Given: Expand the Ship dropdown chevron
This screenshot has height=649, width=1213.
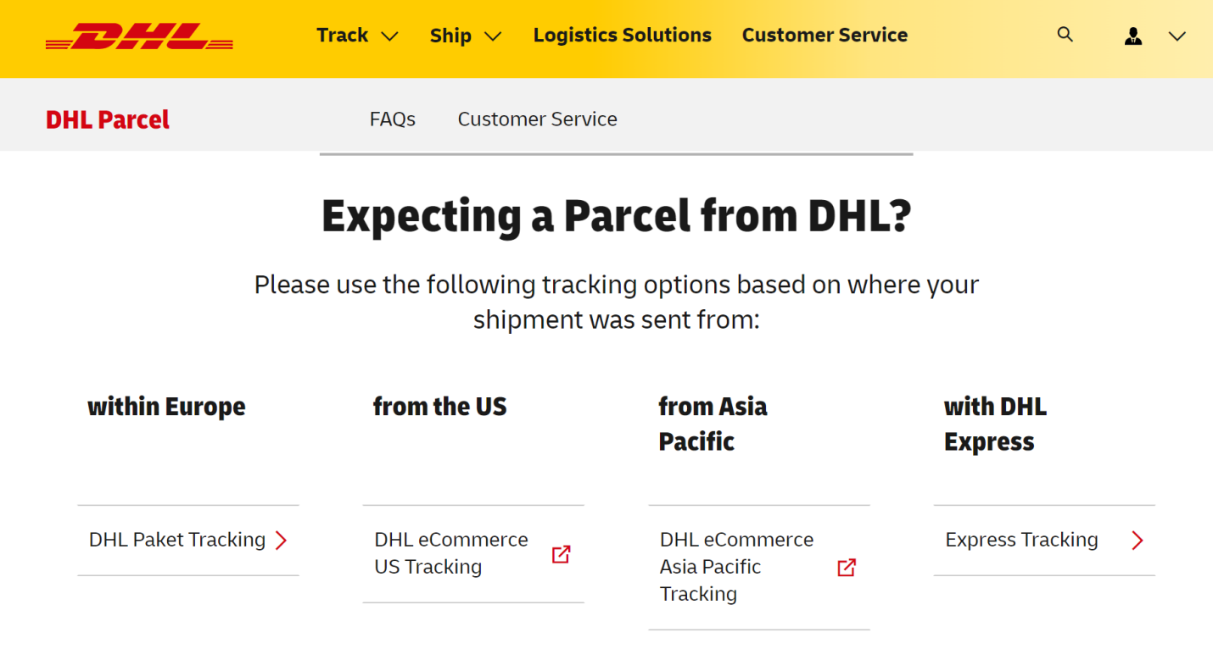Looking at the screenshot, I should pos(493,36).
